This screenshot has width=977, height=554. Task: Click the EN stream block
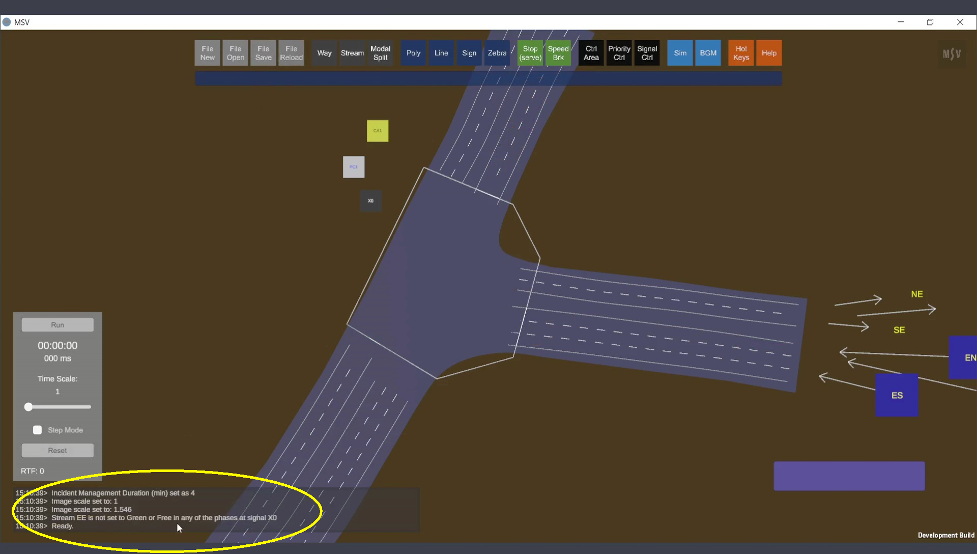(964, 357)
